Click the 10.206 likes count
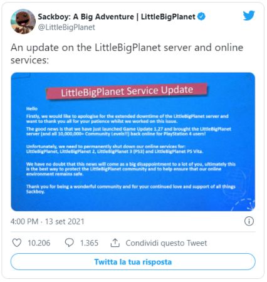267x282 pixels. 39,243
